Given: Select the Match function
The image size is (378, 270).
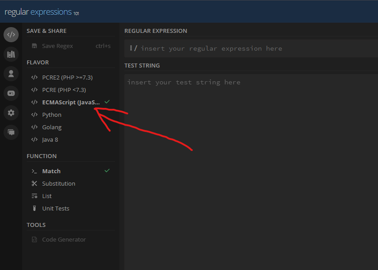Looking at the screenshot, I should 71,171.
